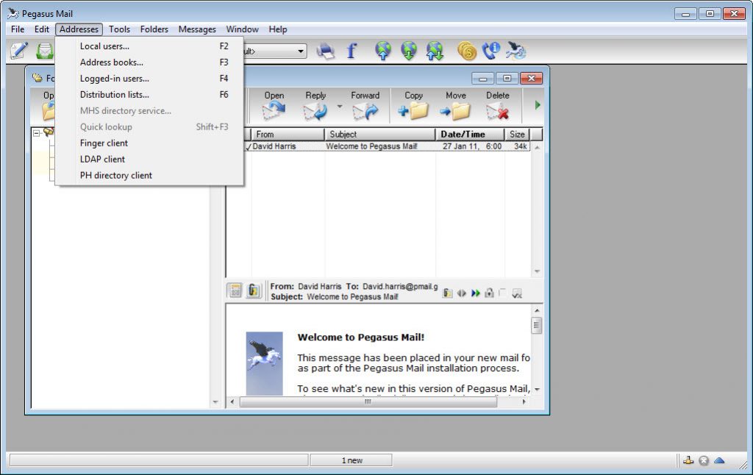Sort messages by From column header
The height and width of the screenshot is (475, 753).
click(288, 135)
